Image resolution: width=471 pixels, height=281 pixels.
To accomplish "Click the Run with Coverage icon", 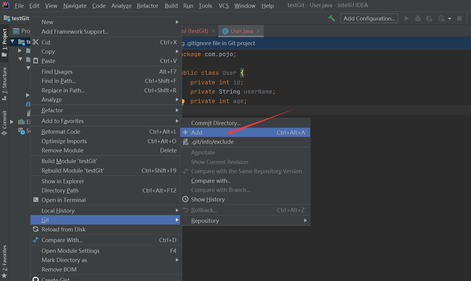I will [x=429, y=18].
